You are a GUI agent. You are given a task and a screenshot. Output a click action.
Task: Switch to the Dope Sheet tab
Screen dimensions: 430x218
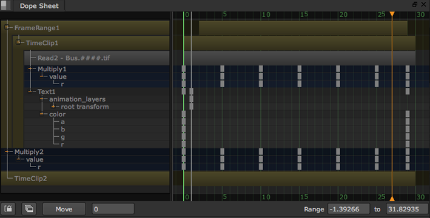[x=39, y=5]
